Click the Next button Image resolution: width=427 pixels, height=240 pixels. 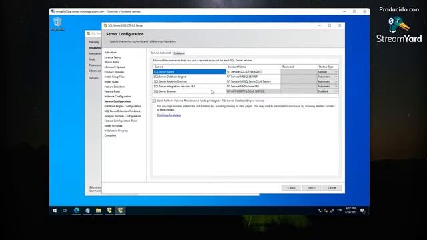click(312, 188)
